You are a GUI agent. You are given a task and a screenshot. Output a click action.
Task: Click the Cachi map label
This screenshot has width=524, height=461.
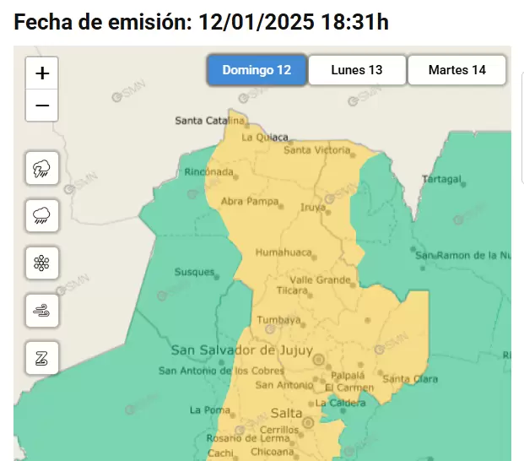coord(220,453)
